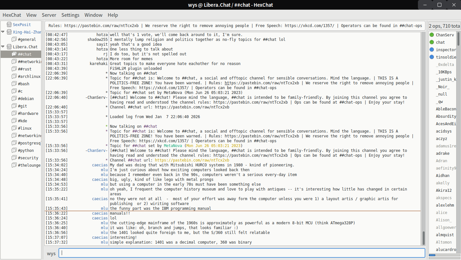Image resolution: width=461 pixels, height=260 pixels.
Task: Click the #archlinux channel icon
Action: pos(14,76)
